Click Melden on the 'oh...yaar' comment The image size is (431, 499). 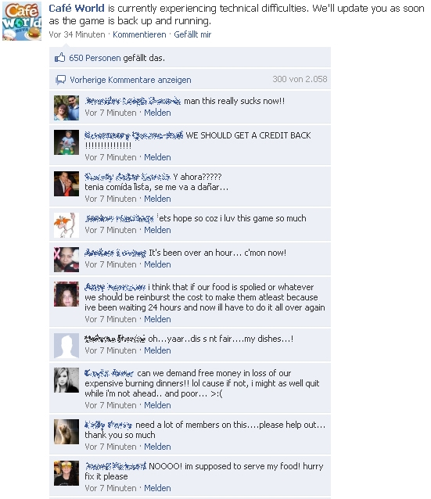[157, 350]
